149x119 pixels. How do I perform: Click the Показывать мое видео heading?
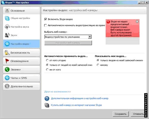click(111, 56)
